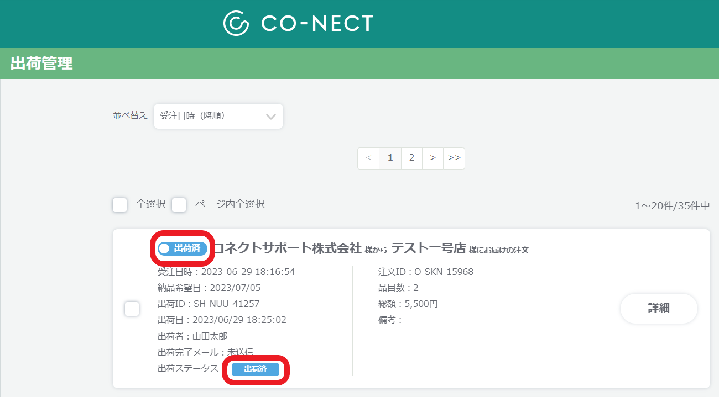
Task: Click the CO-NECT logo icon
Action: coord(237,23)
